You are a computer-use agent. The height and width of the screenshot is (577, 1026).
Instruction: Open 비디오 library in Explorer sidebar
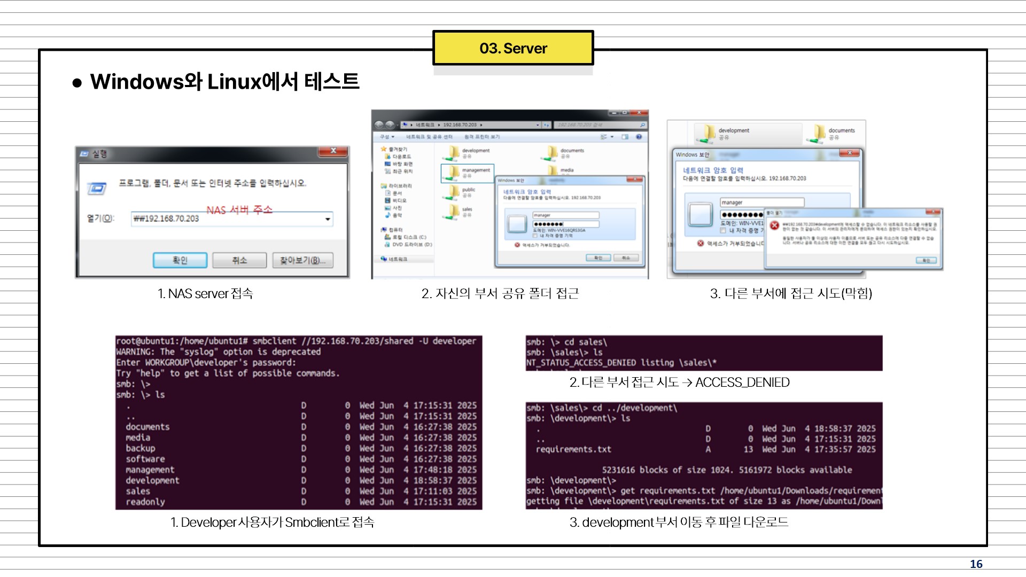396,201
